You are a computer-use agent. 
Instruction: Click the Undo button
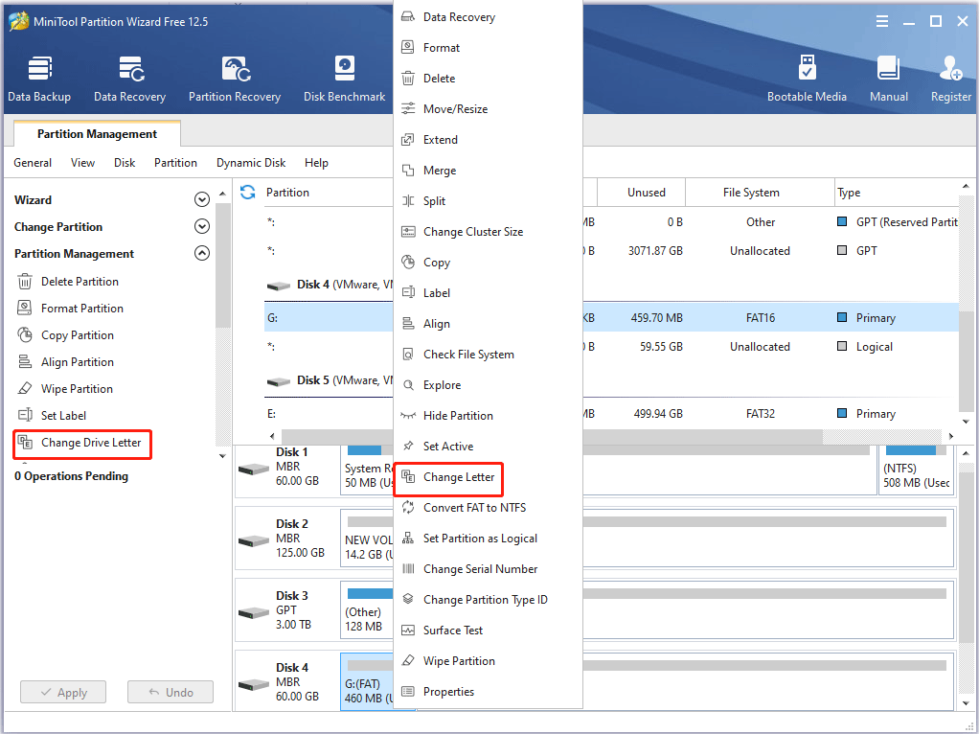(x=170, y=691)
